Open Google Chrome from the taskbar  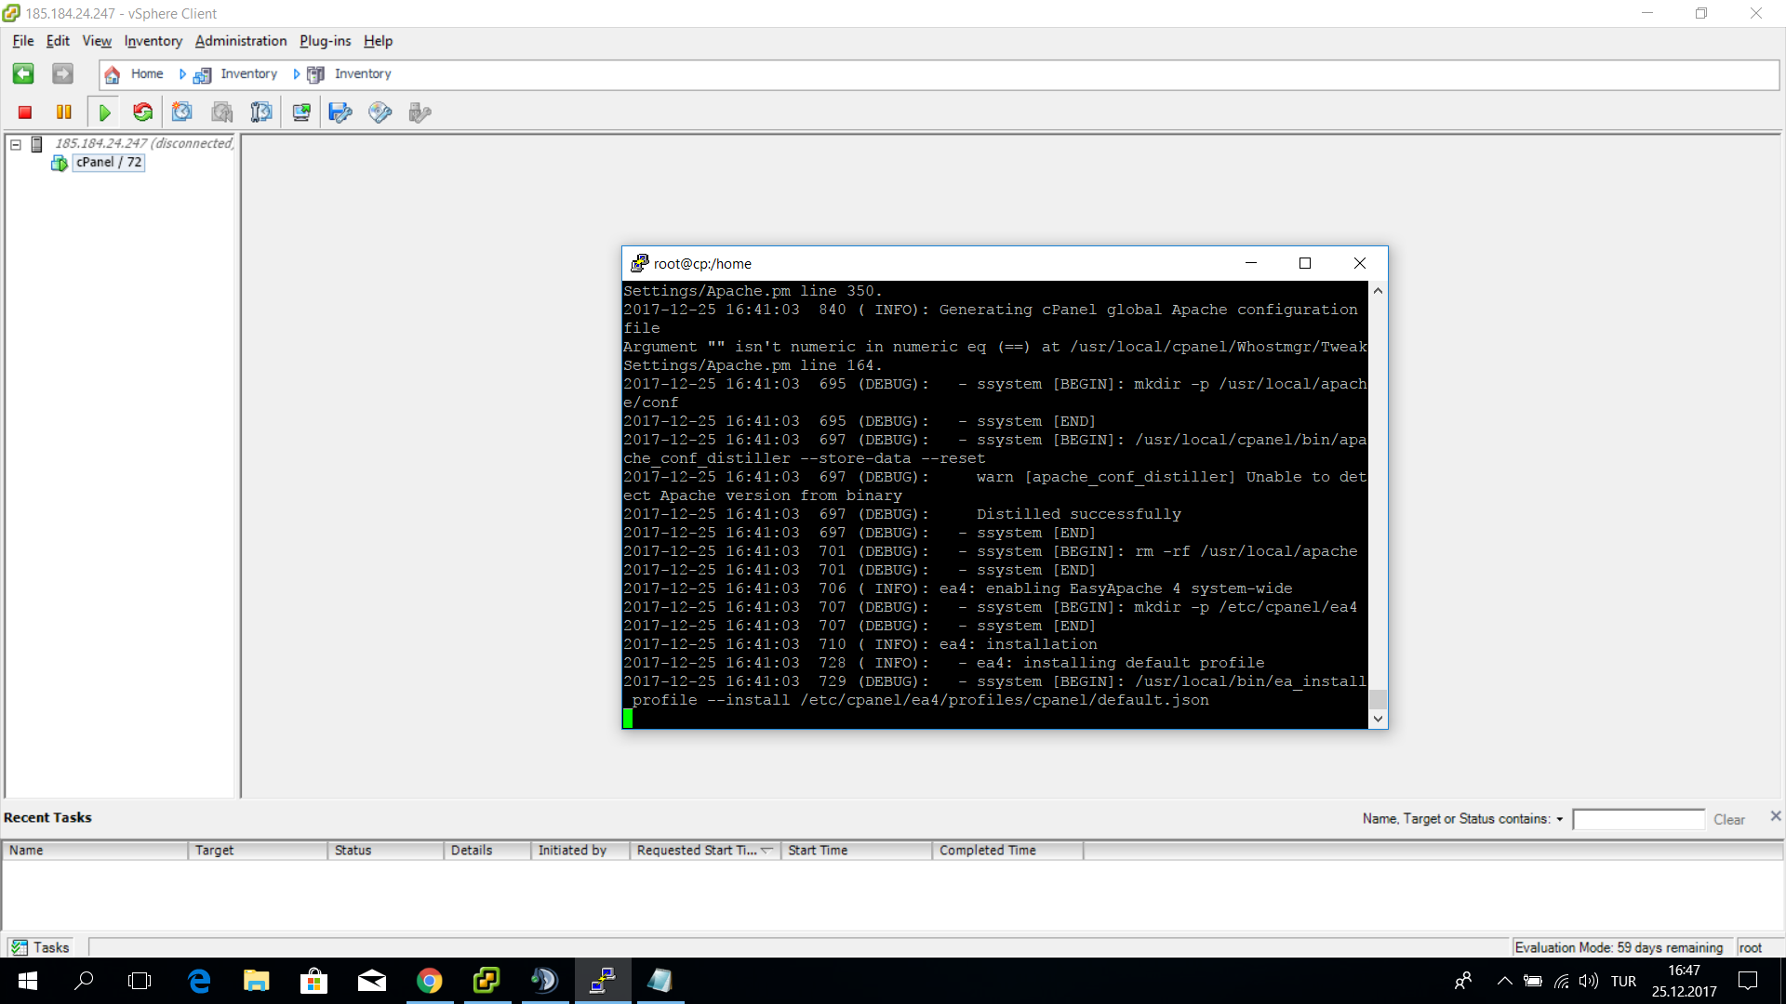[429, 981]
